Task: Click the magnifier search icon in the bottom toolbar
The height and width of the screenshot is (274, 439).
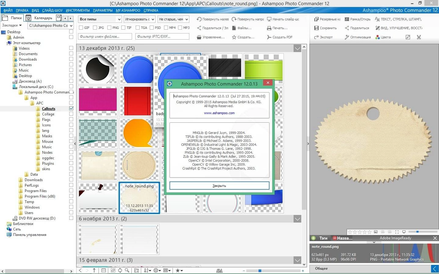Action: click(127, 270)
